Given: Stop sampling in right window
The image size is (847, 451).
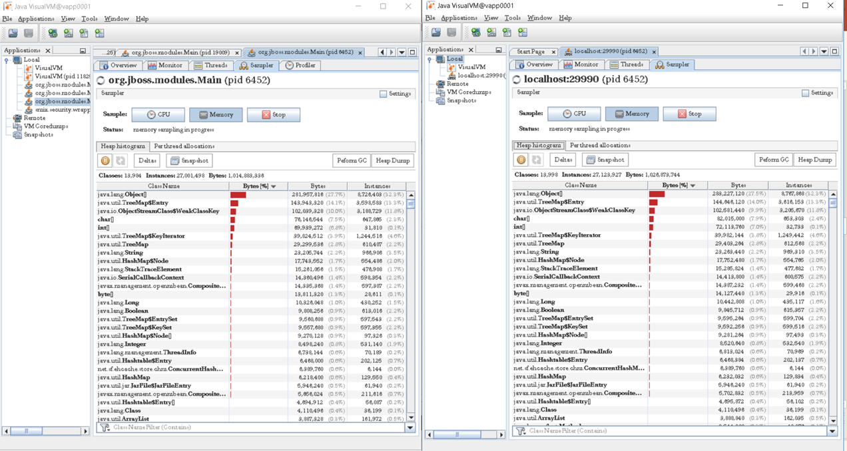Looking at the screenshot, I should [689, 114].
